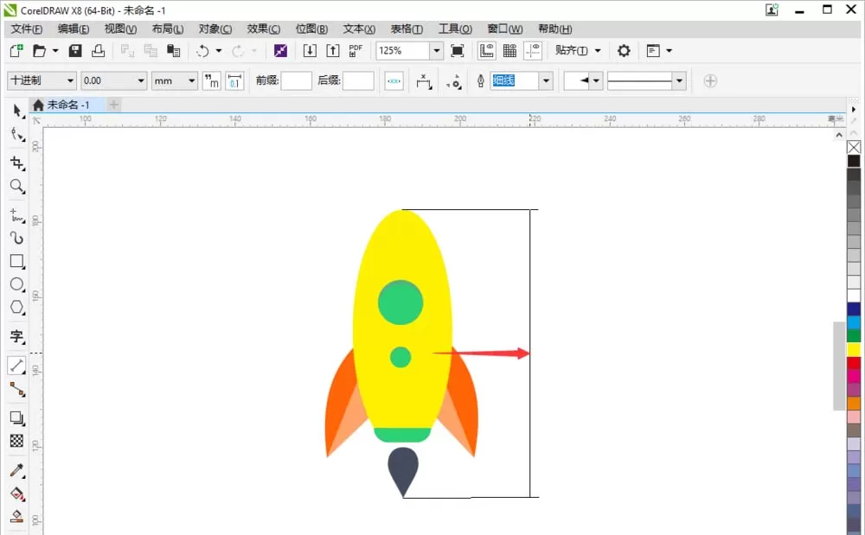Select the Polygon tool
This screenshot has width=865, height=535.
(17, 308)
